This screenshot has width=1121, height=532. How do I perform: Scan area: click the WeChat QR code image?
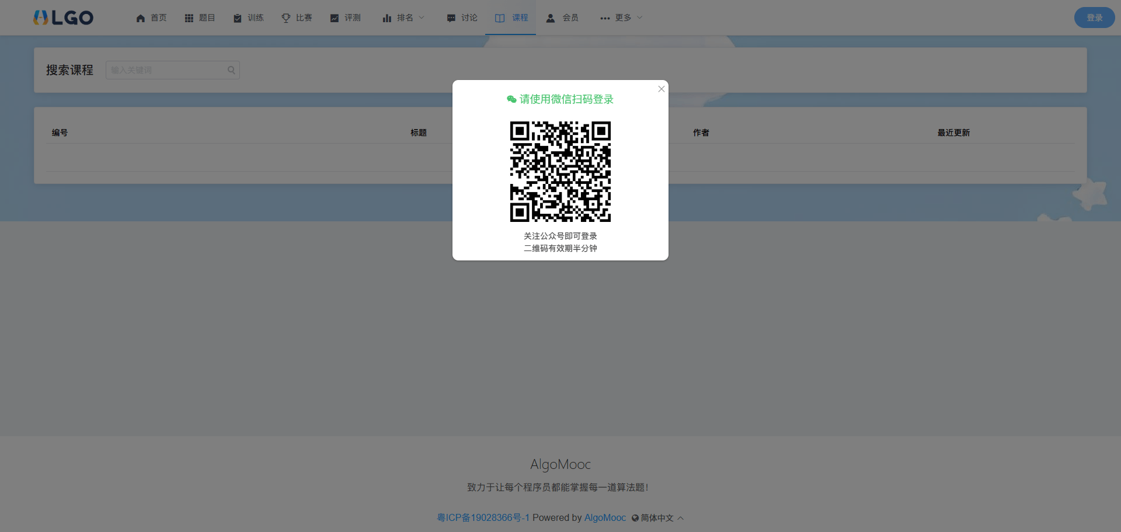[x=560, y=172]
